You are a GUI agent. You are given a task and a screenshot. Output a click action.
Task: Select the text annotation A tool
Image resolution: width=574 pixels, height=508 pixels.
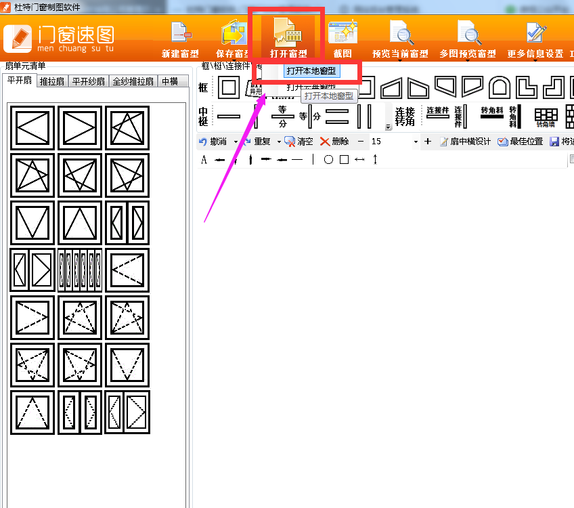tap(204, 160)
